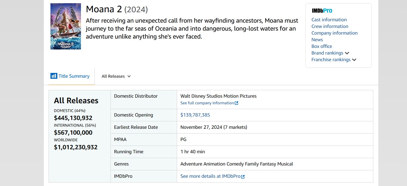This screenshot has height=186, width=407.
Task: Click the bar chart icon beside Title Summary
Action: [54, 76]
